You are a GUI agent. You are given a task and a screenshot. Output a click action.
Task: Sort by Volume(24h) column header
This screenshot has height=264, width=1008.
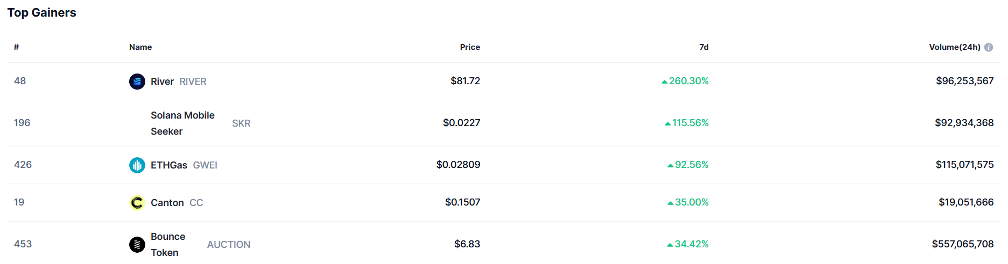click(x=954, y=47)
